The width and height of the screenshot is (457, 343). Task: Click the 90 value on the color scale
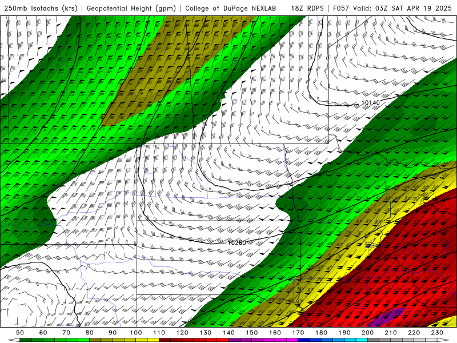click(x=113, y=333)
